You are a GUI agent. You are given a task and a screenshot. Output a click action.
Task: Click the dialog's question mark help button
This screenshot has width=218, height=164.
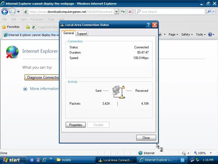(148, 25)
